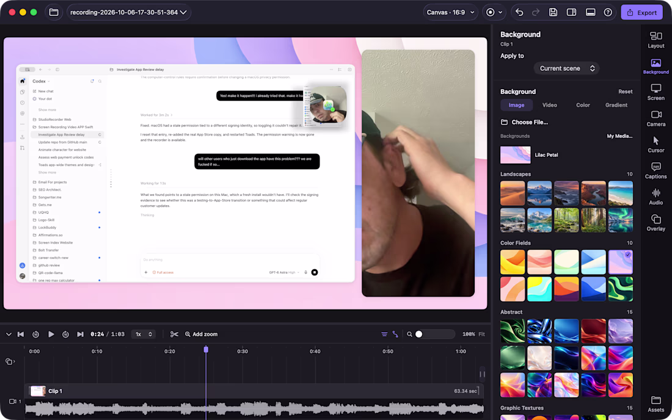This screenshot has height=420, width=672.
Task: Switch to the Color background tab
Action: click(583, 105)
